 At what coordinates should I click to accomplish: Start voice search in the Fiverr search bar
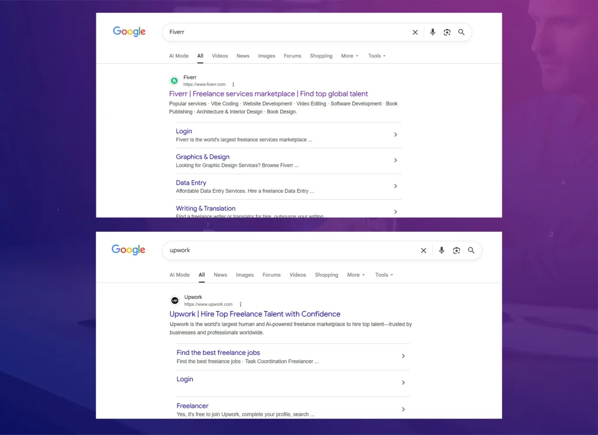pos(433,32)
